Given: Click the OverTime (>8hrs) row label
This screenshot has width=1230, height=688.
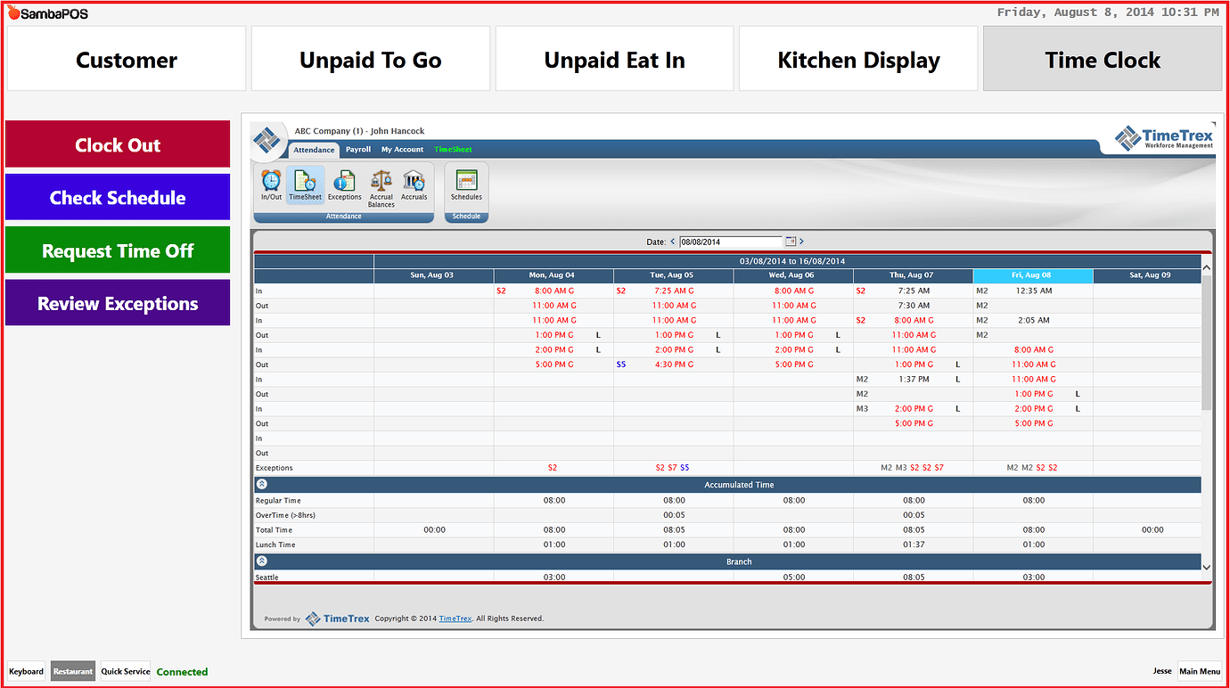Looking at the screenshot, I should click(285, 515).
